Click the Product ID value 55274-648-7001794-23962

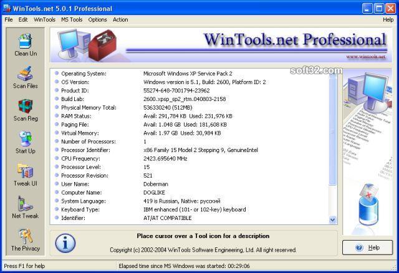(176, 90)
